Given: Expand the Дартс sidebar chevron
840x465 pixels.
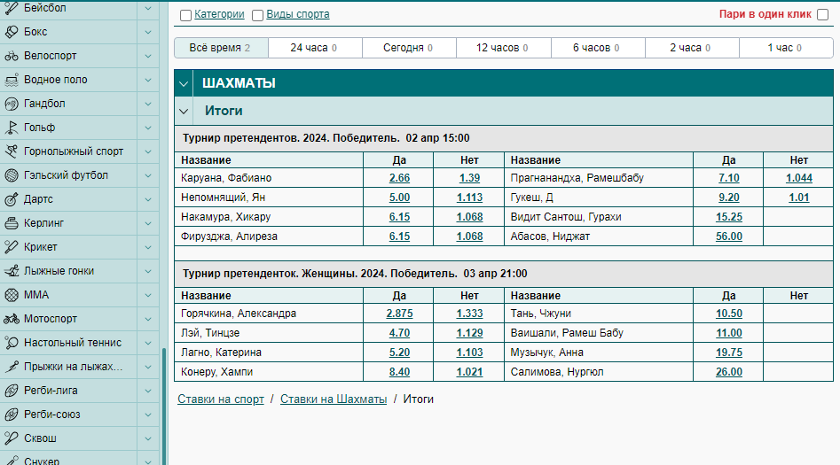Looking at the screenshot, I should [148, 199].
